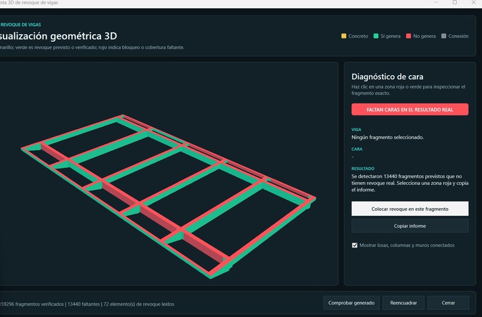Click 'Colocar revoque en este fragmento' button

[410, 209]
